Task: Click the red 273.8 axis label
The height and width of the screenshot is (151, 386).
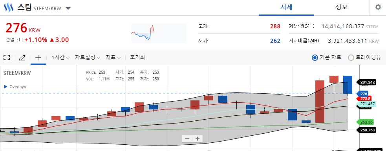Action: click(364, 98)
